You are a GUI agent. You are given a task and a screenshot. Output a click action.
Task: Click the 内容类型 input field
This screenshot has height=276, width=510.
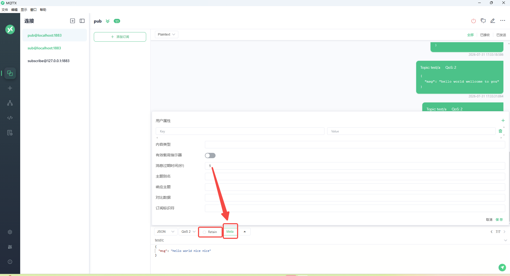pos(355,145)
